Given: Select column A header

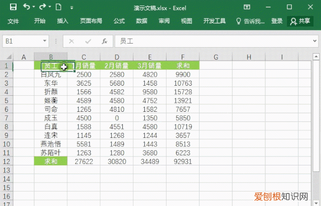Looking at the screenshot, I should click(x=24, y=57).
